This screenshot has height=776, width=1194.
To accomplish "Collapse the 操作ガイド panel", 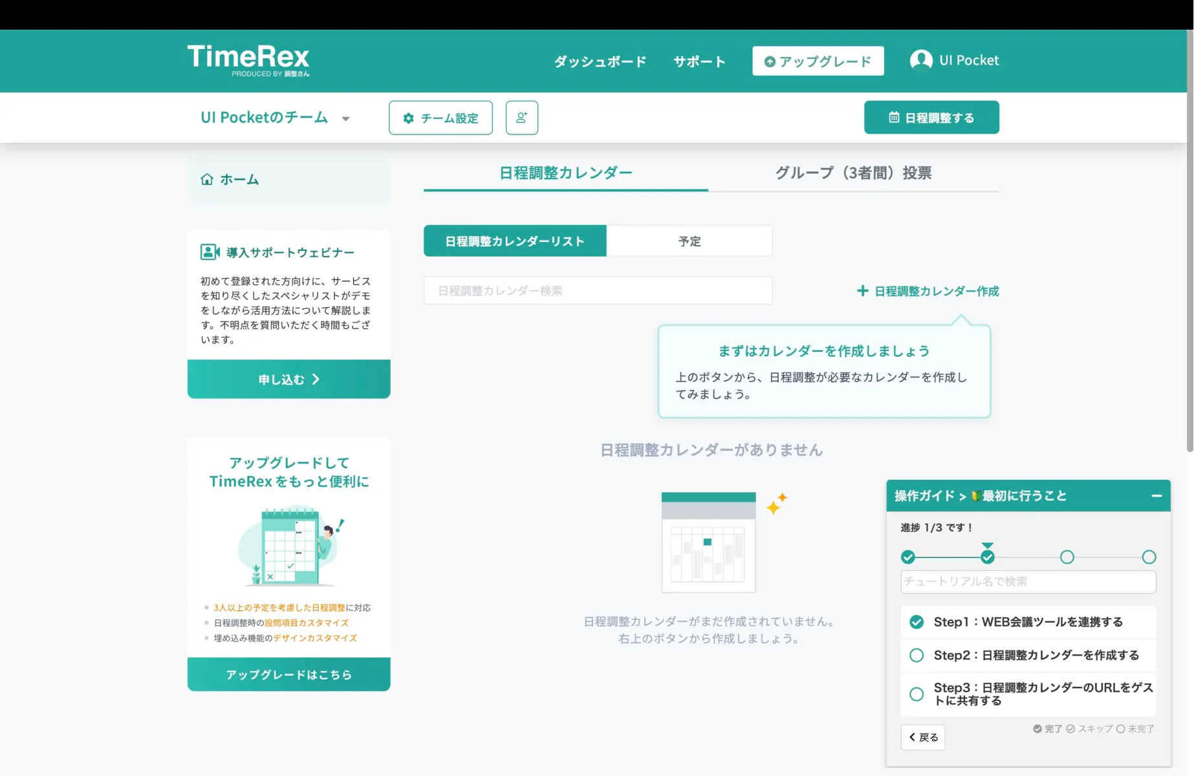I will [1156, 495].
